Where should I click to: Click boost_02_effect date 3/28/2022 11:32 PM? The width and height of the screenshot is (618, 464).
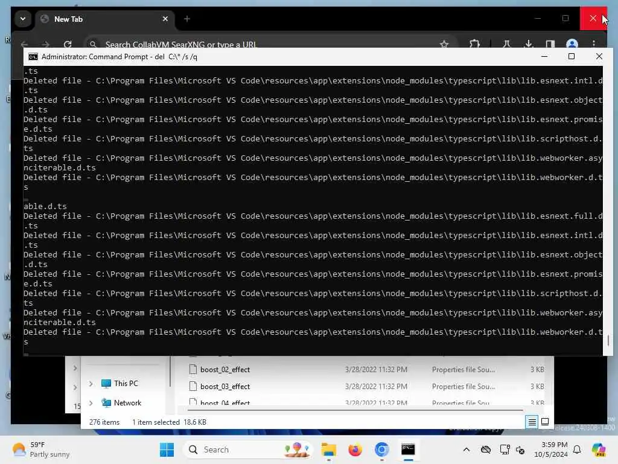[376, 370]
